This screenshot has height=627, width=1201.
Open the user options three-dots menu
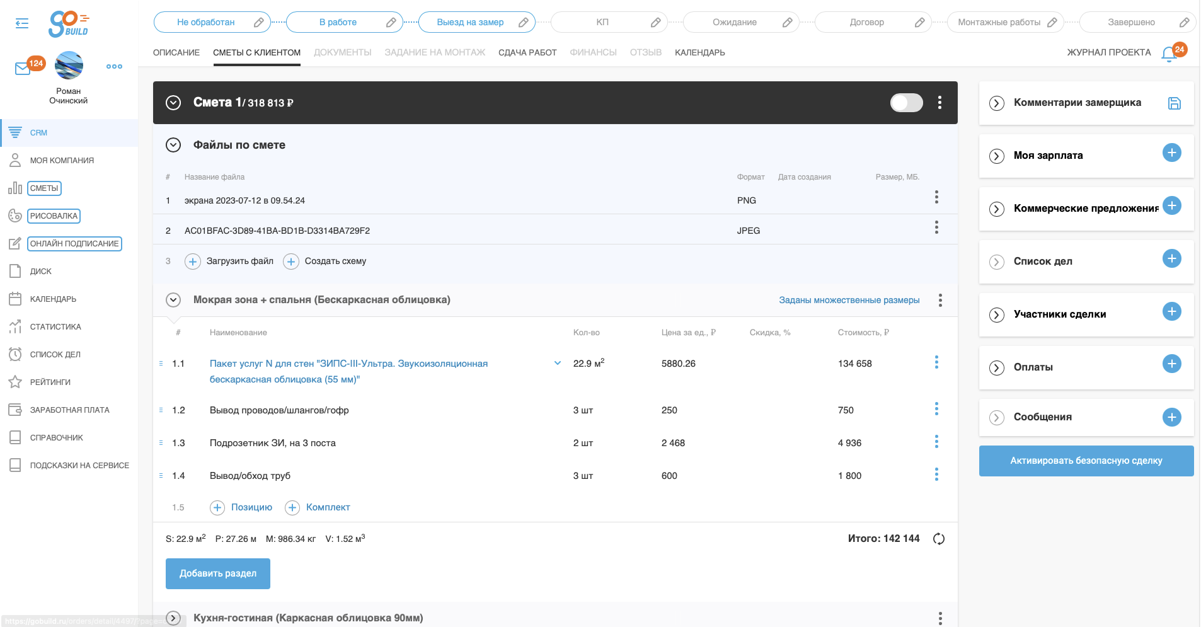click(x=114, y=66)
